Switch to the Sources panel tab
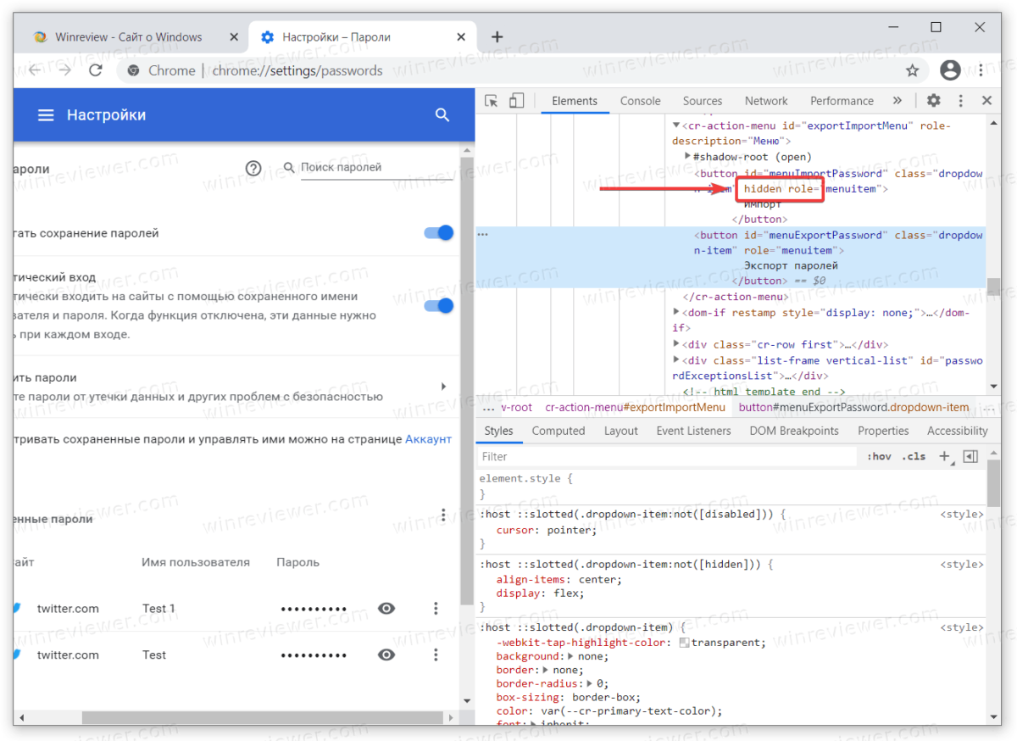Image resolution: width=1017 pixels, height=741 pixels. click(x=703, y=101)
